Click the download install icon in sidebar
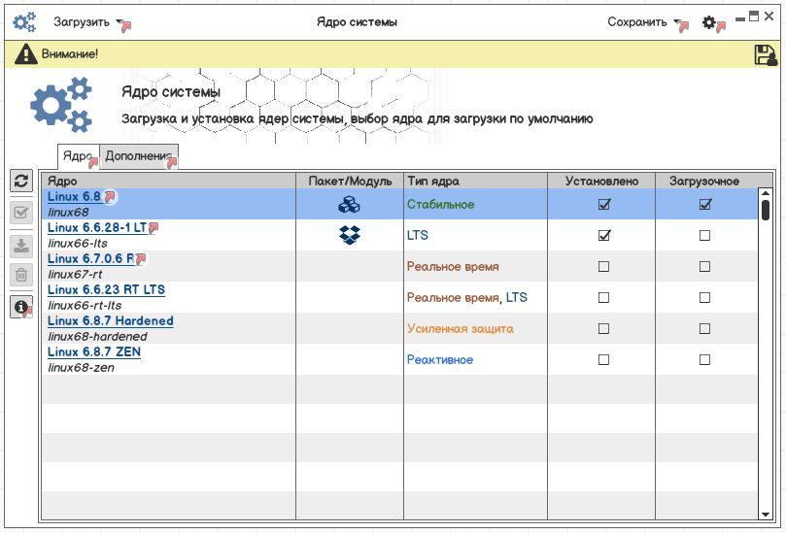 pyautogui.click(x=21, y=244)
